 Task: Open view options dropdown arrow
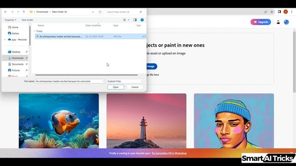pyautogui.click(x=129, y=20)
